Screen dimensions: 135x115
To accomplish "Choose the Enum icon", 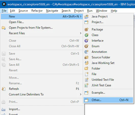I will 86,46.
